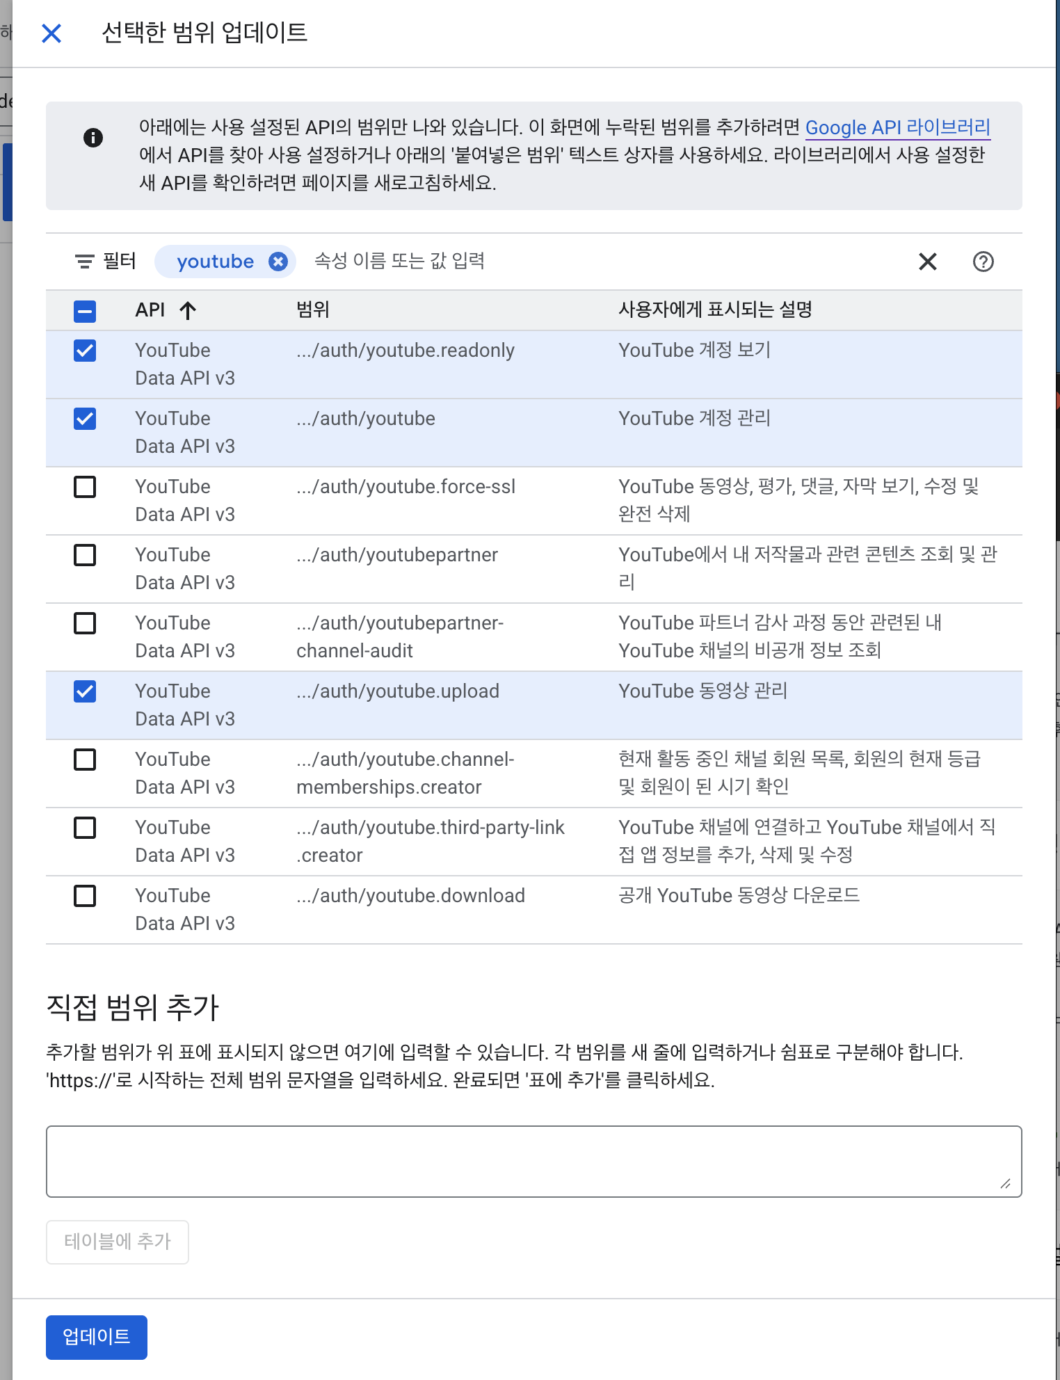
Task: Check the youtube.download scope checkbox
Action: pos(85,896)
